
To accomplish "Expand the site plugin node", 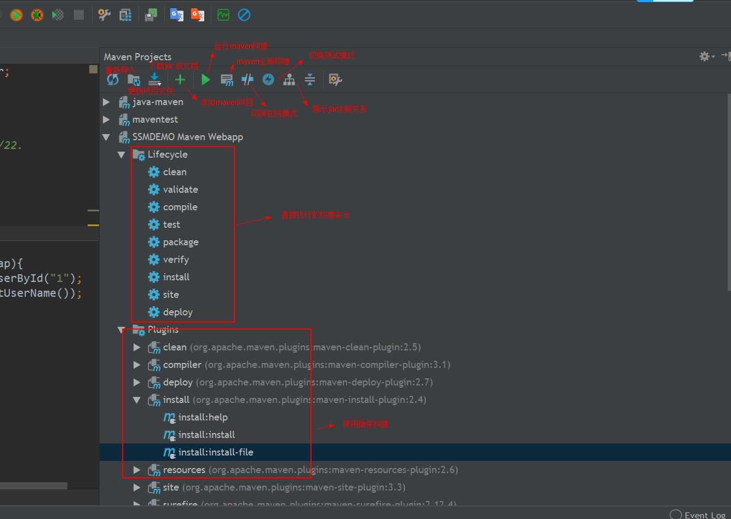I will pyautogui.click(x=137, y=487).
